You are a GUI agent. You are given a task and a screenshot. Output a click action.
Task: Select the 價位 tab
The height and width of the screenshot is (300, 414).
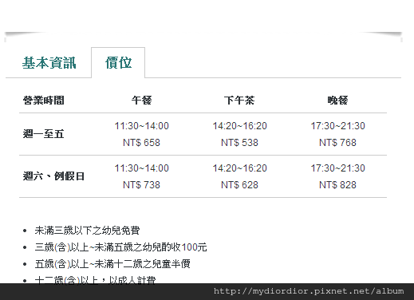pos(118,63)
